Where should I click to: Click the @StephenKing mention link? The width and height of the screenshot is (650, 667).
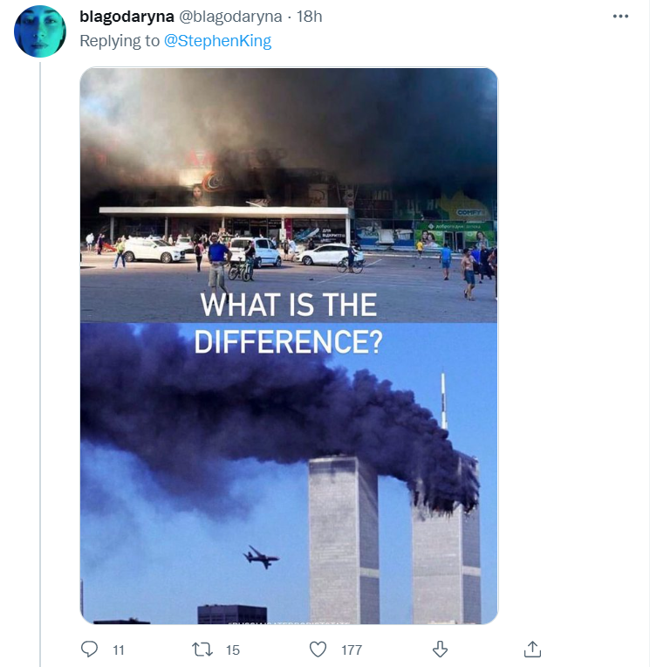click(217, 41)
